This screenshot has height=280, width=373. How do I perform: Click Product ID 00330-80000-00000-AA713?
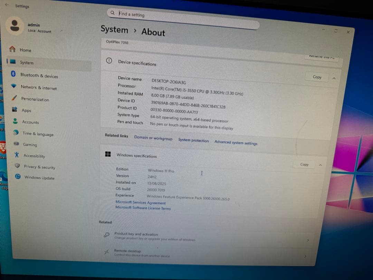[x=174, y=111]
